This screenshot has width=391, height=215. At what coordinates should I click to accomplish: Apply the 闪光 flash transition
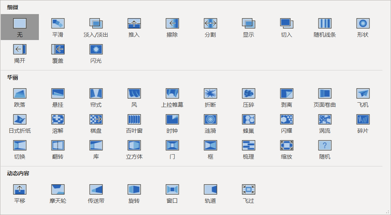coord(96,53)
